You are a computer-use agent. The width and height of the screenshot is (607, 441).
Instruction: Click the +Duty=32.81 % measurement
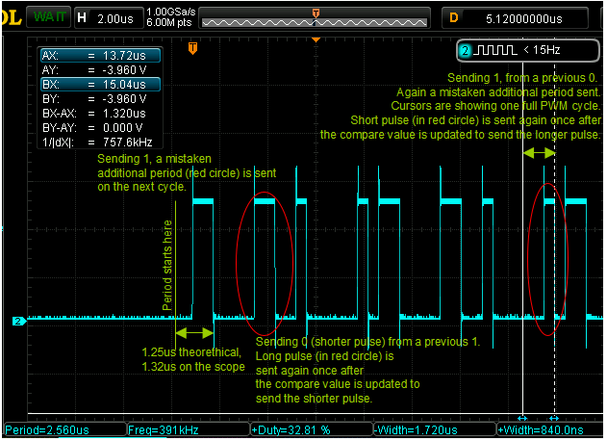click(311, 429)
